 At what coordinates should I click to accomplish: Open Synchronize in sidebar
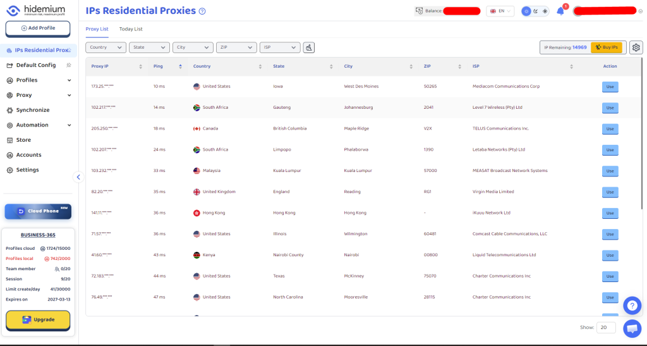pos(33,110)
